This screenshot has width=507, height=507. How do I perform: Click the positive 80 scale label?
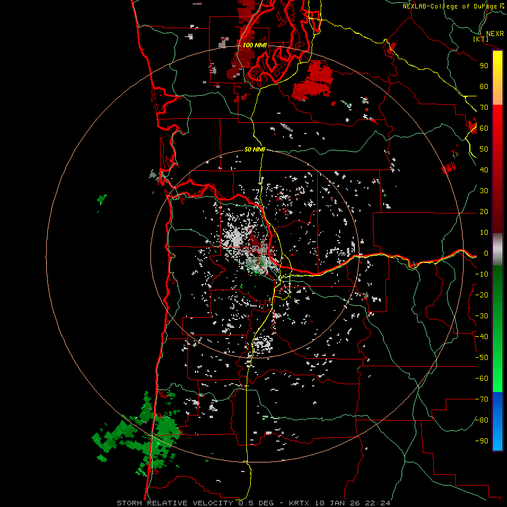[484, 87]
